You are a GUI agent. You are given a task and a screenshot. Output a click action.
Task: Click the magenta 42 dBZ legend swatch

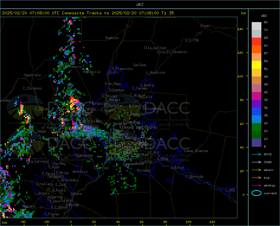point(256,96)
